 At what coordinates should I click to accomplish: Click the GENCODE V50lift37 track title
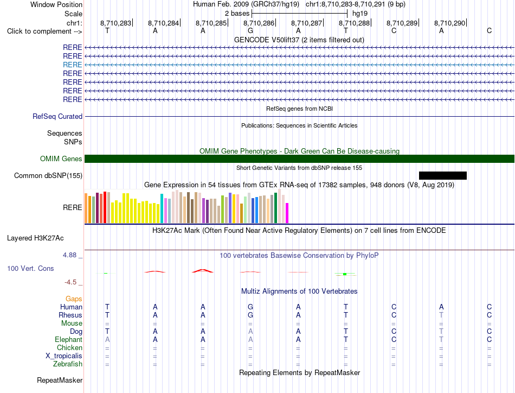299,40
